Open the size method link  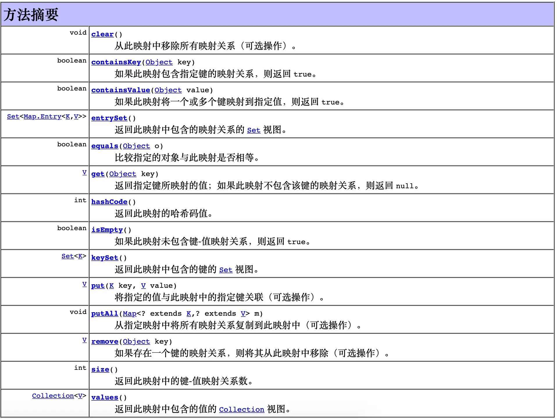[x=100, y=370]
